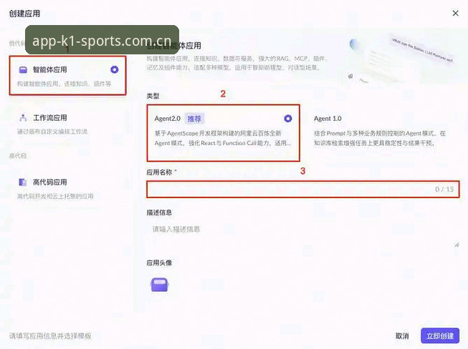Focus the 应用名称 input field

pos(302,189)
